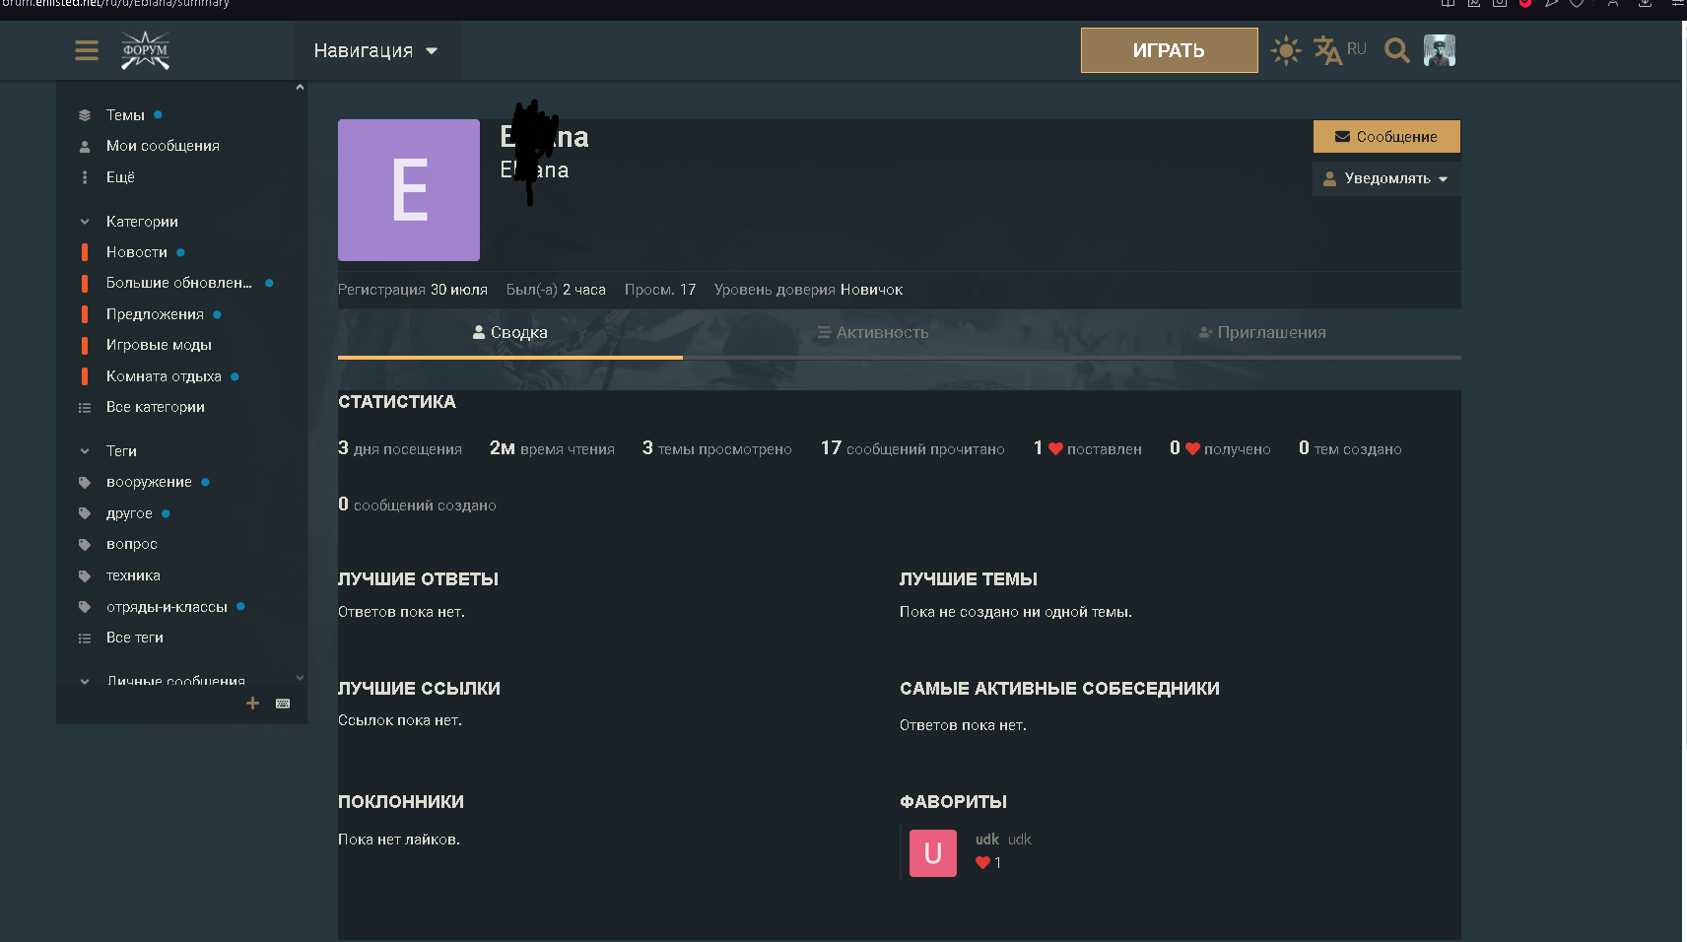This screenshot has height=942, width=1687.
Task: Open keyboard shortcuts icon in sidebar
Action: pos(283,704)
